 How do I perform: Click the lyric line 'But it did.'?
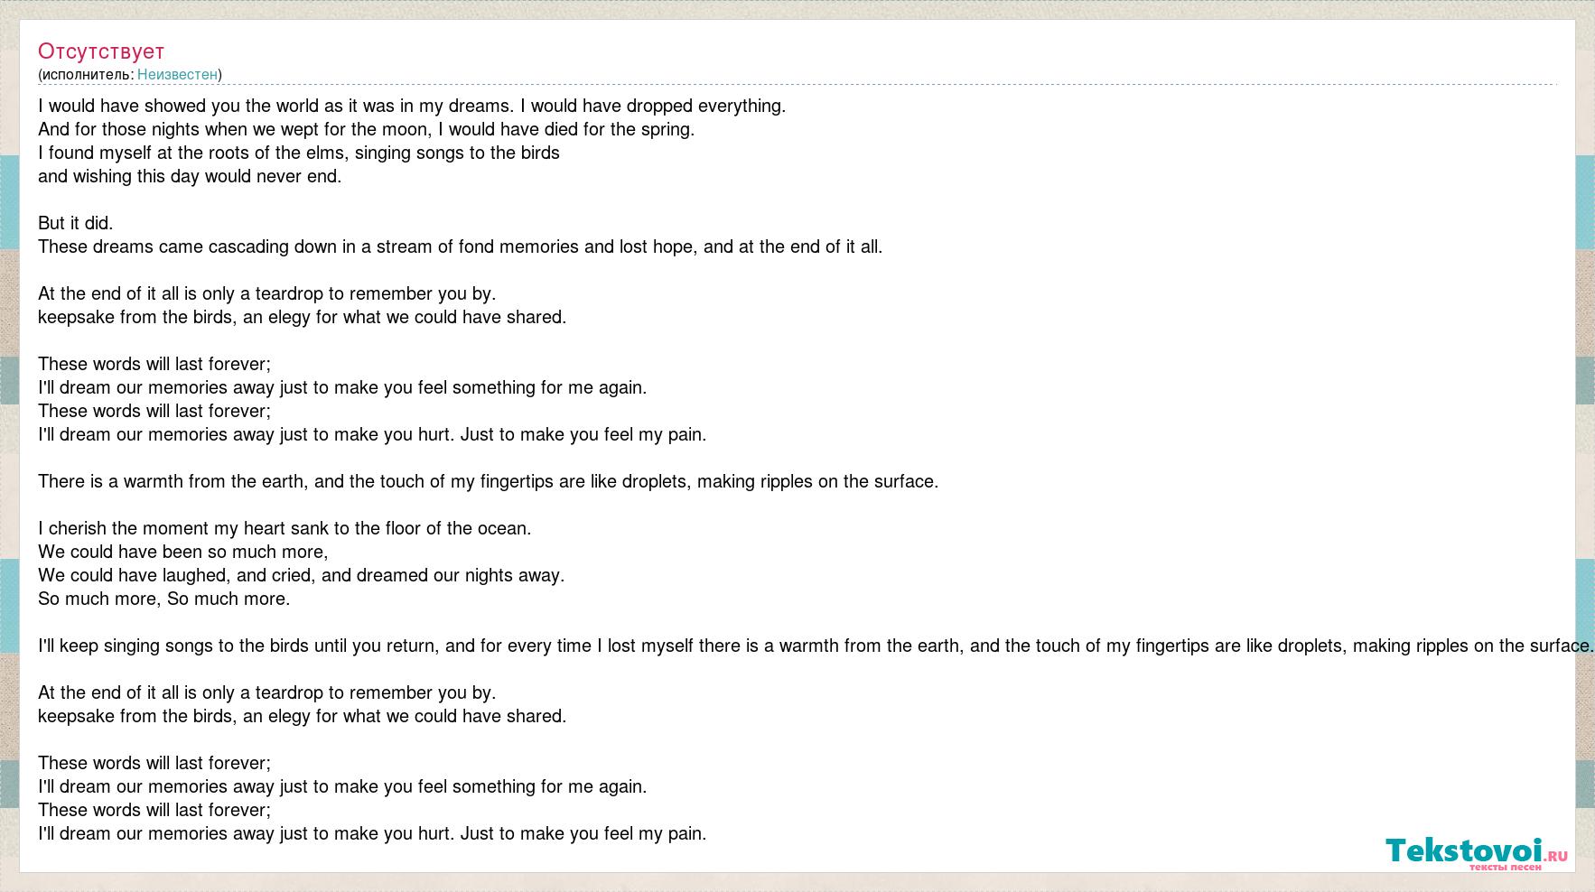coord(76,223)
